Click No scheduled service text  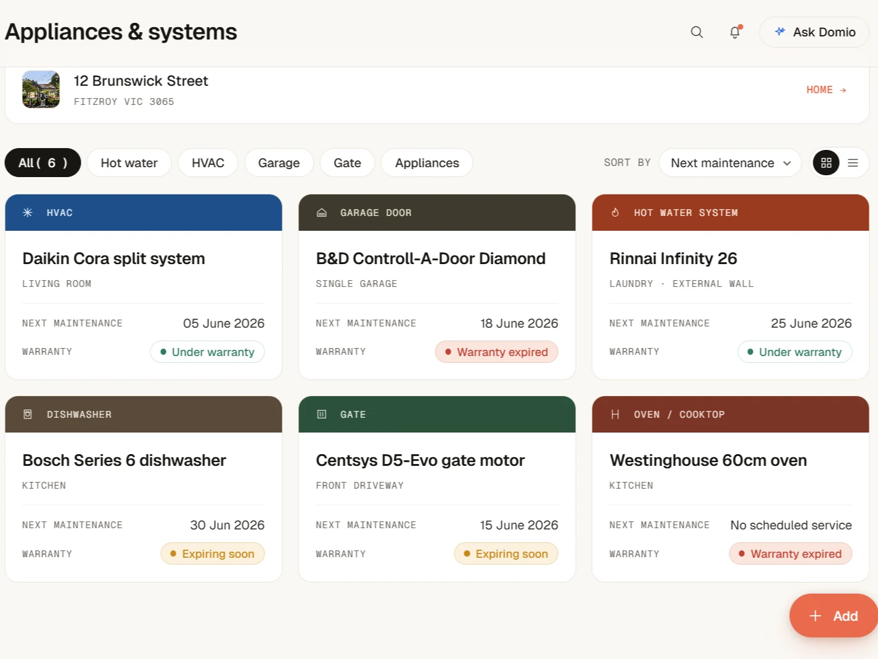point(791,525)
